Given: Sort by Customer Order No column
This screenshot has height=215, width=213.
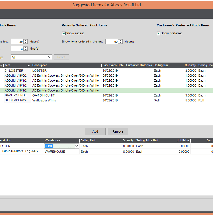Looking at the screenshot, I should coord(139,65).
